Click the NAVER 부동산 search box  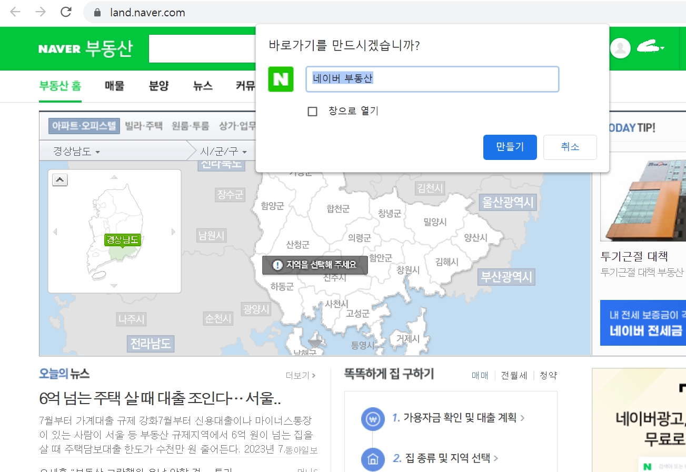(x=202, y=49)
